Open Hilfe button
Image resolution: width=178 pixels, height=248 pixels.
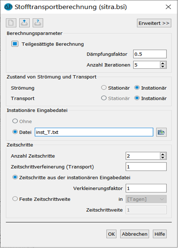pos(160,234)
